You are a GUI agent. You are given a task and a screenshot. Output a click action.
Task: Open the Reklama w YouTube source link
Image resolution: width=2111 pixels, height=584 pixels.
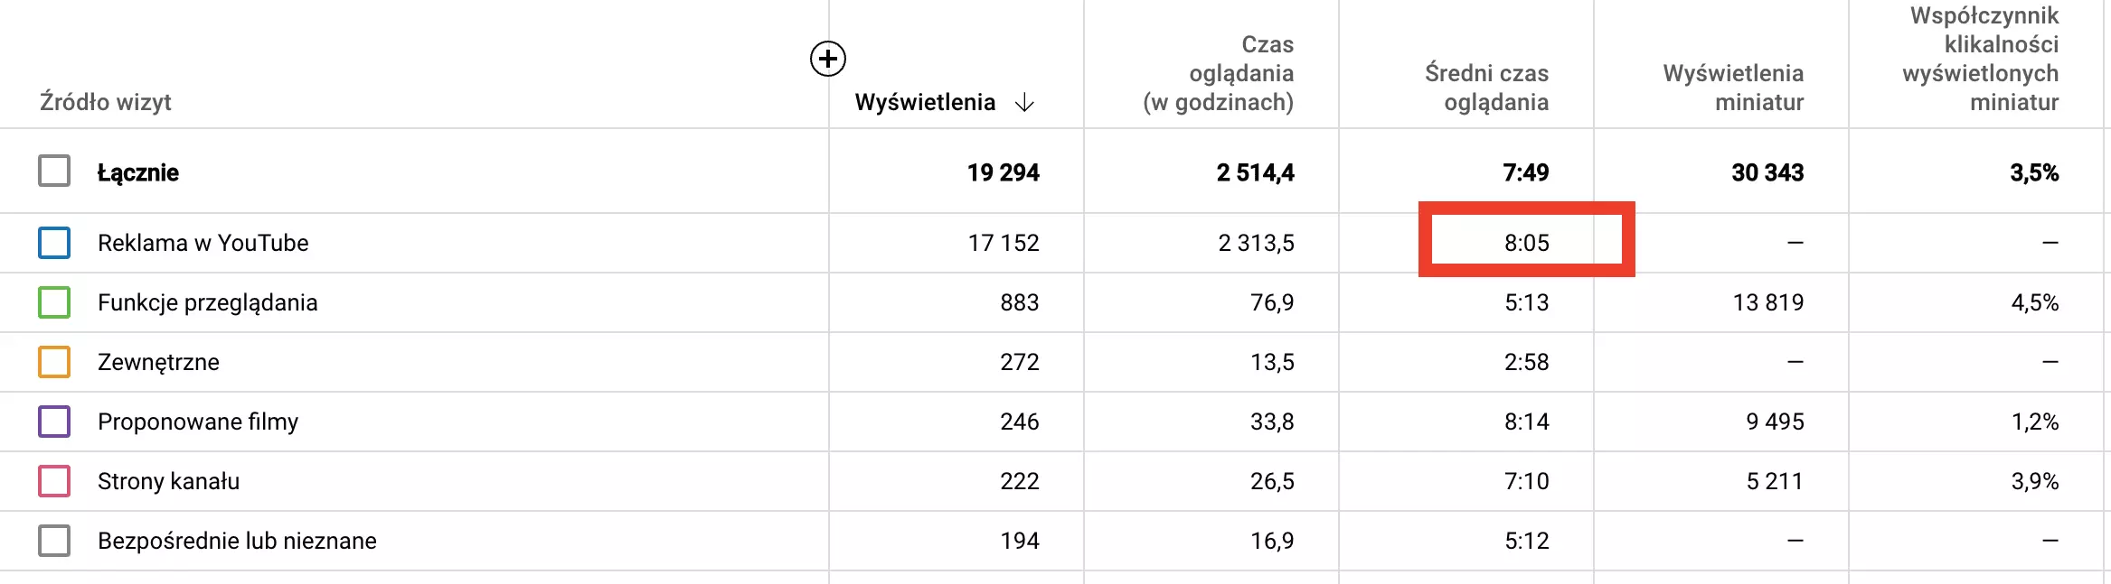click(x=203, y=243)
